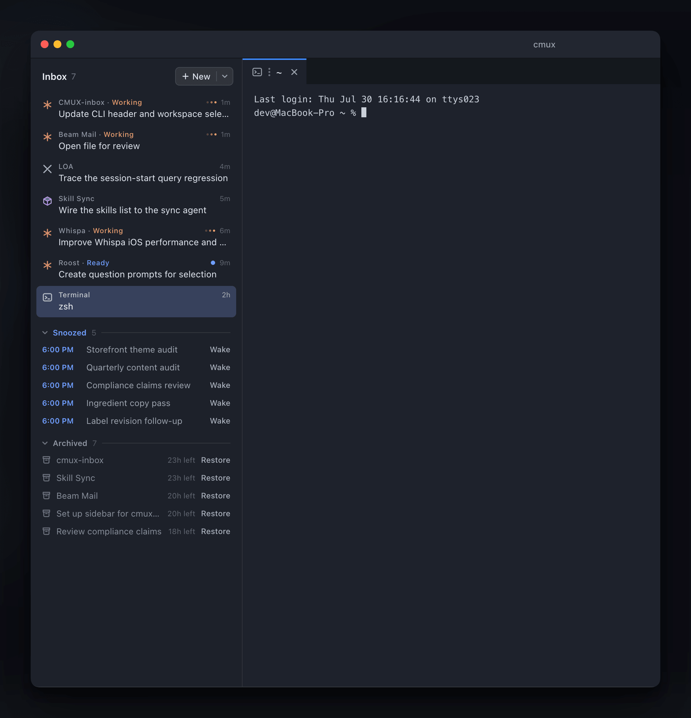Click the asterisk icon beside Whispa
The image size is (691, 718).
pyautogui.click(x=47, y=234)
